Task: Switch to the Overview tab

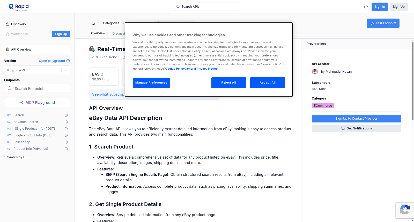Action: (x=98, y=33)
